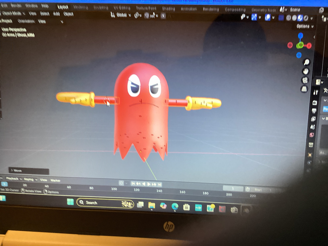Open the Shading workspace tab
328x246 pixels.
click(x=168, y=9)
